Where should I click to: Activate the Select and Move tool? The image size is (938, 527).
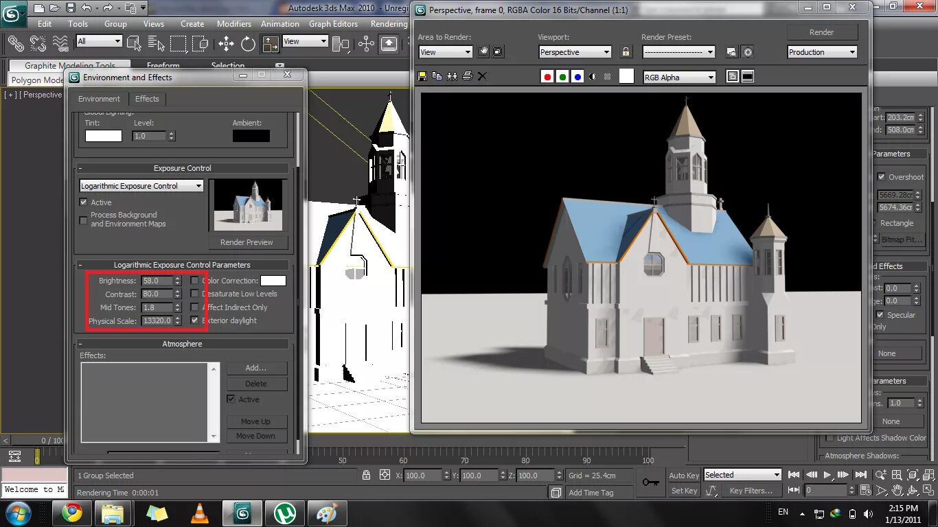[226, 44]
